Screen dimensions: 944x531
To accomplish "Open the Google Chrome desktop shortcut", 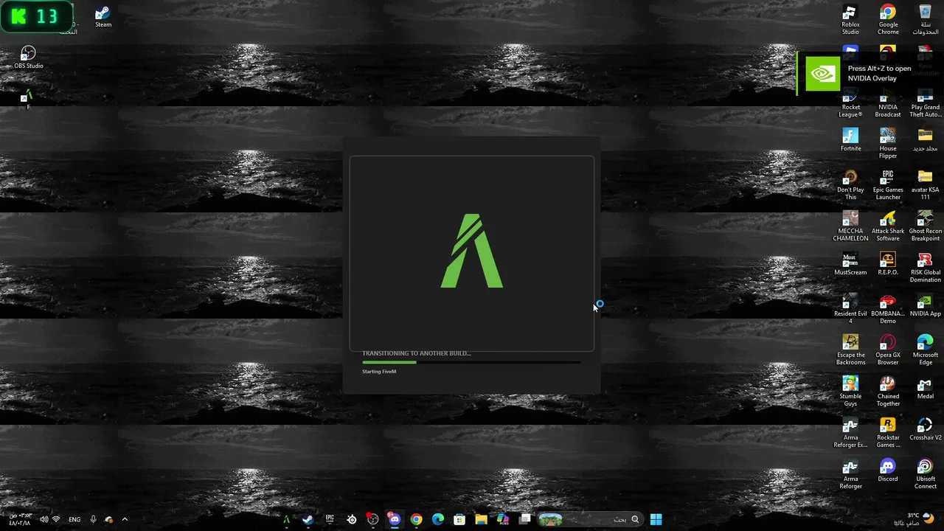I will 888,20.
